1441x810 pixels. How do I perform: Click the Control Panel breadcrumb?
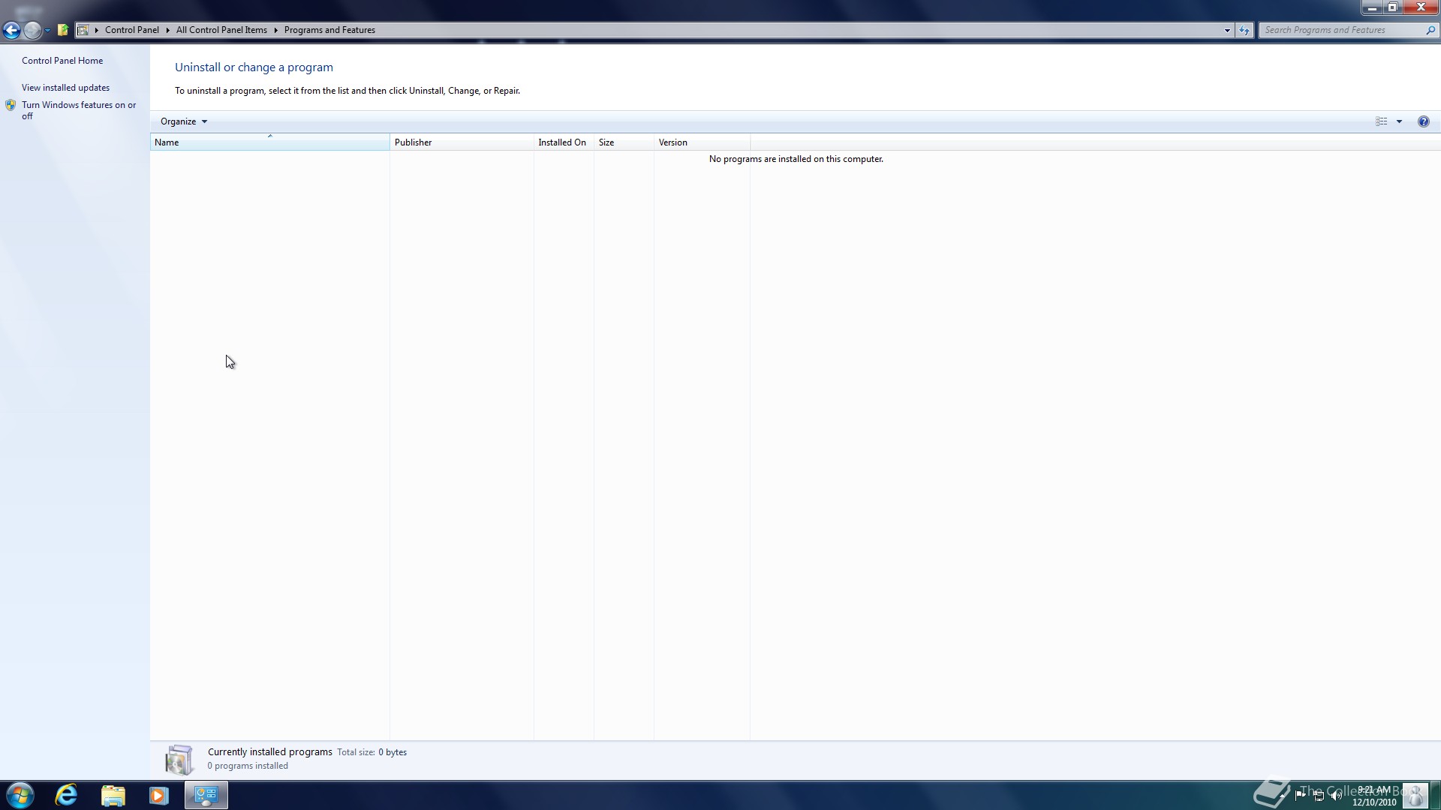[131, 30]
